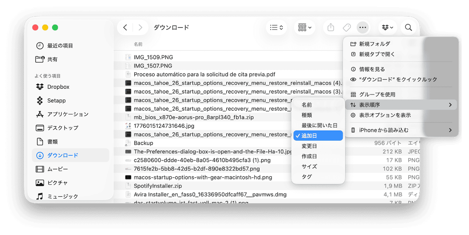Select macos_tahoe reinstall_macos (4) file
Viewport: 469px width, 235px height.
pos(238,83)
